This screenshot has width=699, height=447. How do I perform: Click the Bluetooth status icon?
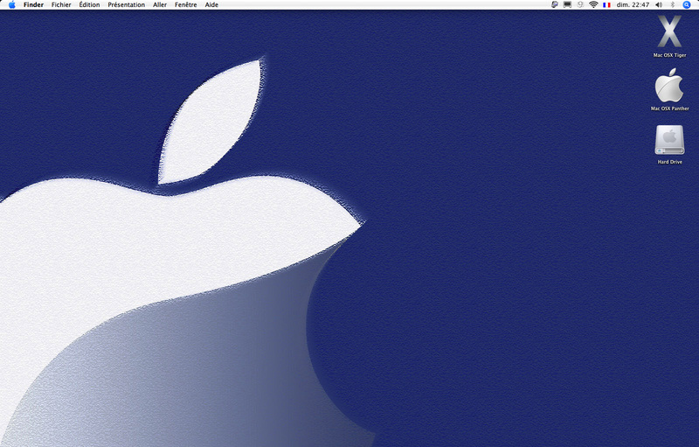click(673, 5)
